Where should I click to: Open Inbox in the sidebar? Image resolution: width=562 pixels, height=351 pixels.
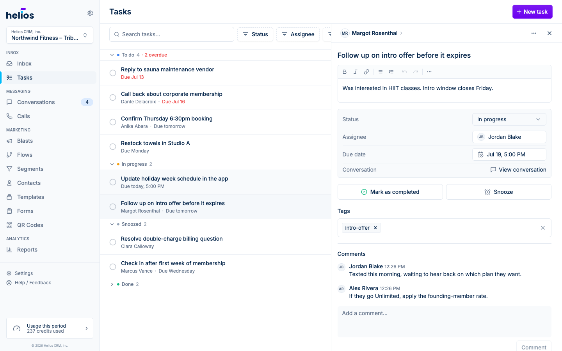click(x=50, y=64)
